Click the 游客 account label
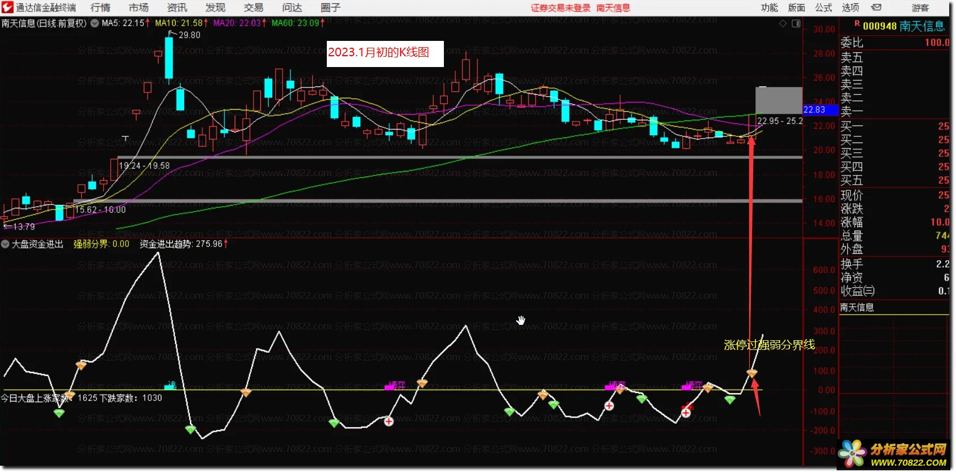 920,8
